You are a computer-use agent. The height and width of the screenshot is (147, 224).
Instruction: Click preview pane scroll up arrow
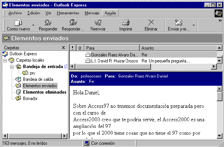(x=219, y=89)
